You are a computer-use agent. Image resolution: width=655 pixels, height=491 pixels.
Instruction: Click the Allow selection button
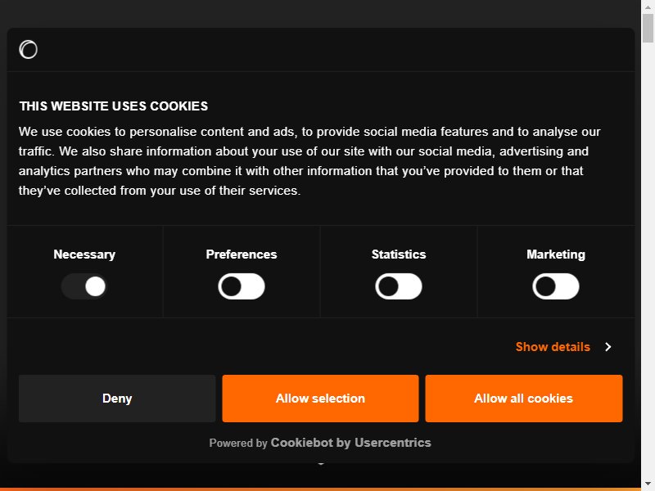pyautogui.click(x=320, y=399)
